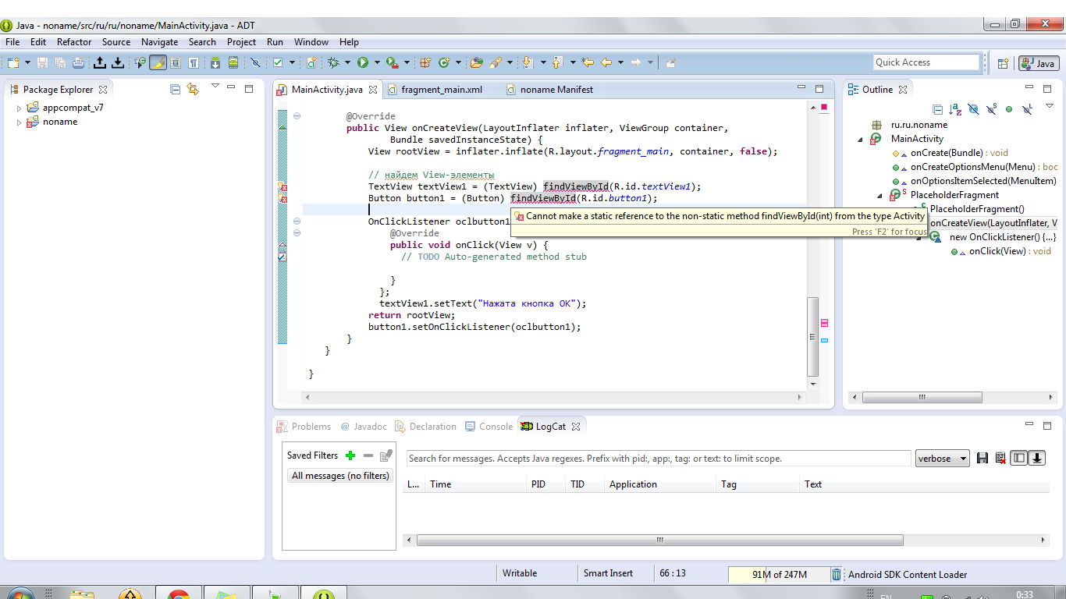This screenshot has height=599, width=1066.
Task: Open the Navigate menu
Action: [159, 42]
